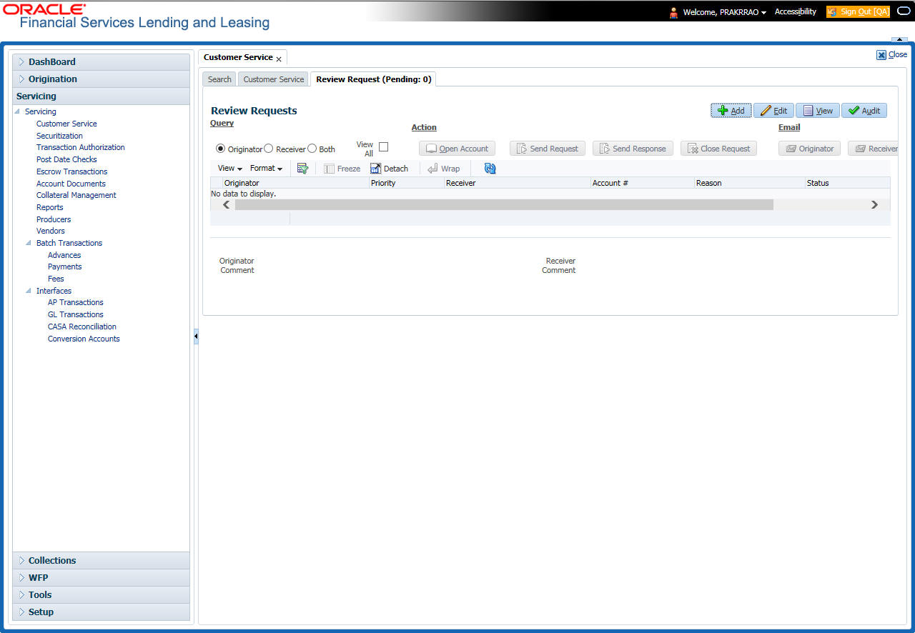Open Securitization in the Servicing tree
915x633 pixels.
click(59, 136)
